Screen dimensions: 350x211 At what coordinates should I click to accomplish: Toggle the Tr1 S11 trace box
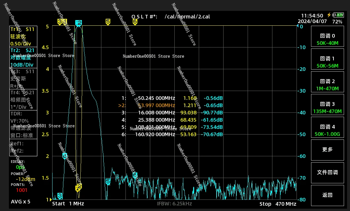[x=23, y=36]
